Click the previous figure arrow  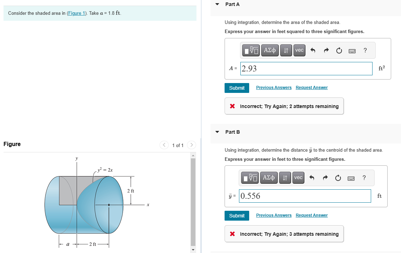pyautogui.click(x=164, y=145)
